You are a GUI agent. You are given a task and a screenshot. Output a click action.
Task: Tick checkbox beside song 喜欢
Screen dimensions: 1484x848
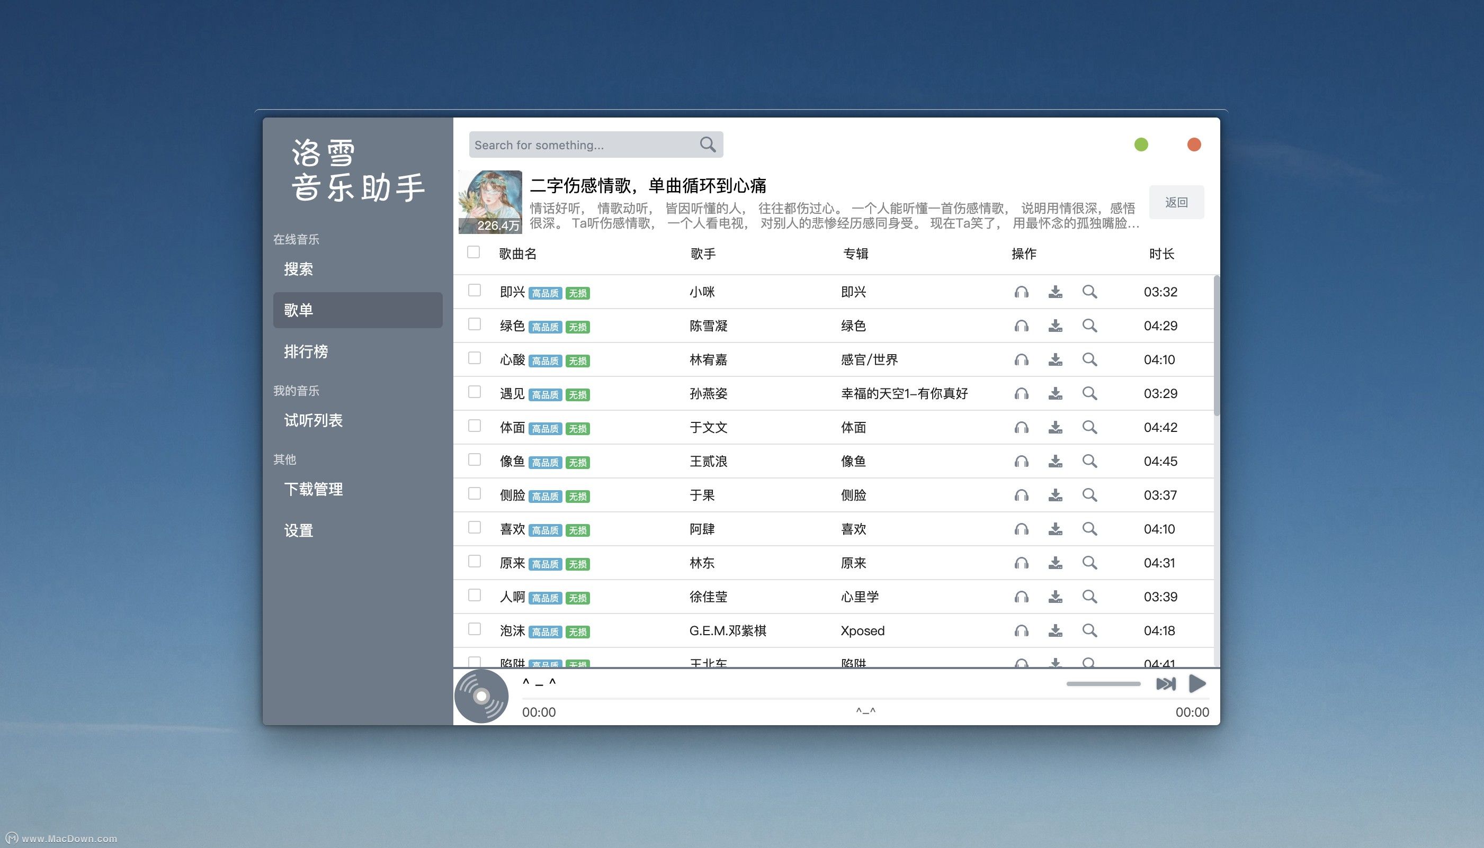point(475,528)
